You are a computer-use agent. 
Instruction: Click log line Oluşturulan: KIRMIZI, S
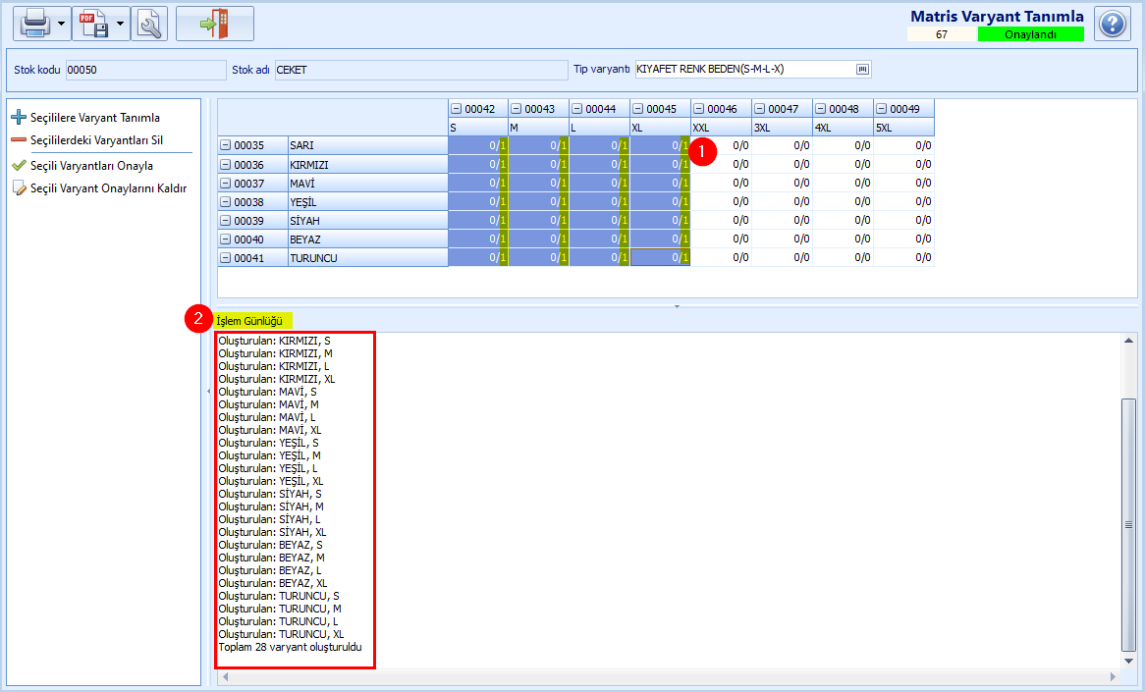pos(275,341)
